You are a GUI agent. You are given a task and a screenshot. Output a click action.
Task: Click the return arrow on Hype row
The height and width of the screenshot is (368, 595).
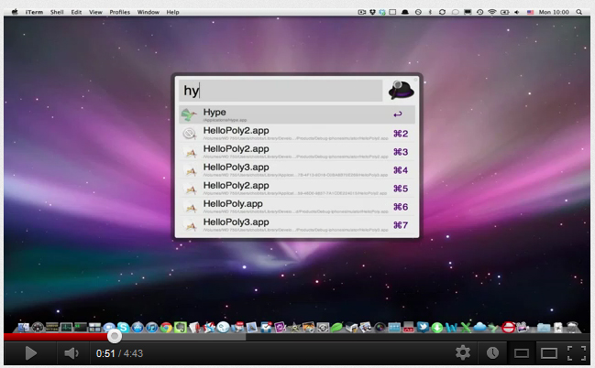[x=398, y=114]
